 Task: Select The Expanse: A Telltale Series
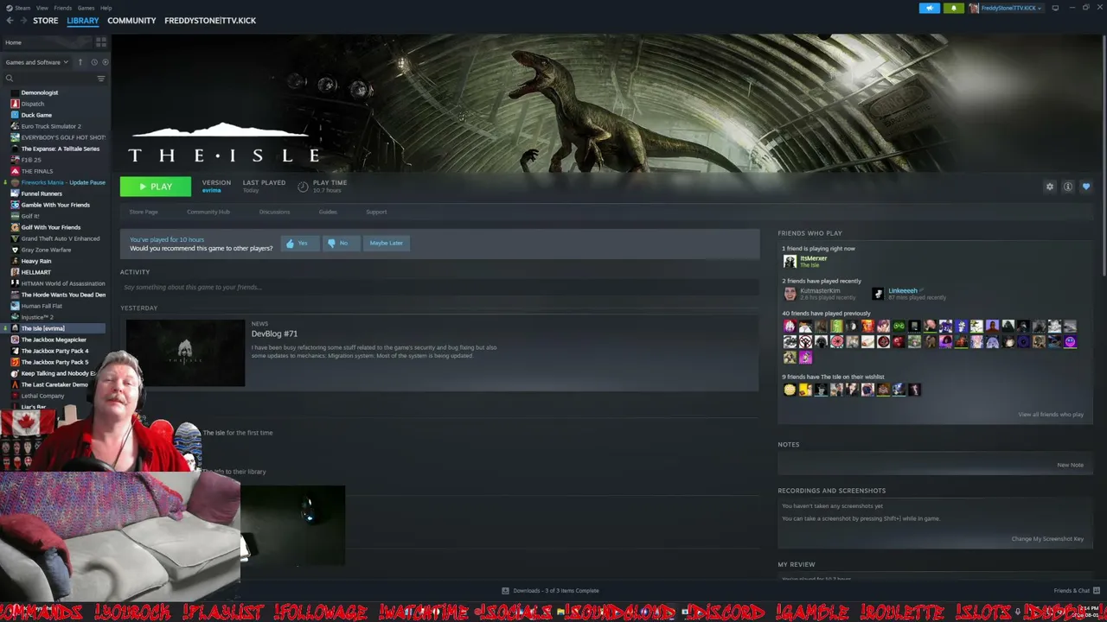[61, 149]
